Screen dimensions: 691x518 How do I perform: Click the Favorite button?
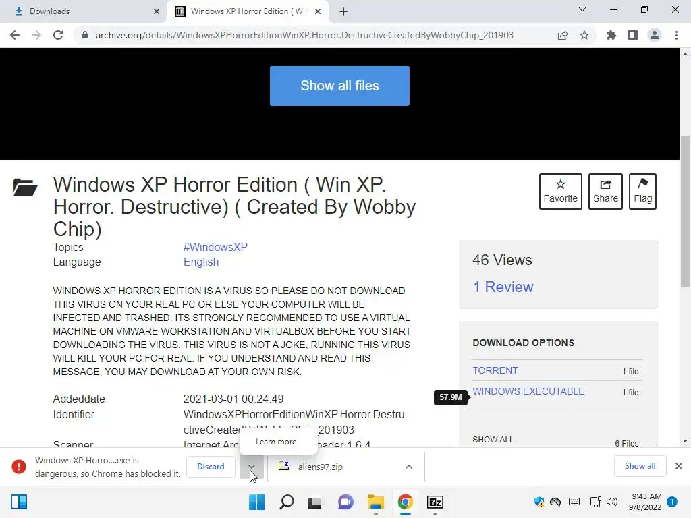pyautogui.click(x=561, y=191)
